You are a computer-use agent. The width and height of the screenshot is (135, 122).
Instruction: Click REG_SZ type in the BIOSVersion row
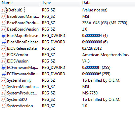tap(49, 61)
